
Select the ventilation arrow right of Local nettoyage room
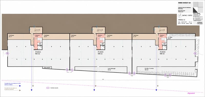[129, 73]
